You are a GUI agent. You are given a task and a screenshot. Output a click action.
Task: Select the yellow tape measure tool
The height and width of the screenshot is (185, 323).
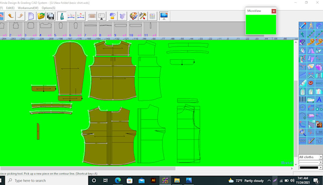(311, 42)
